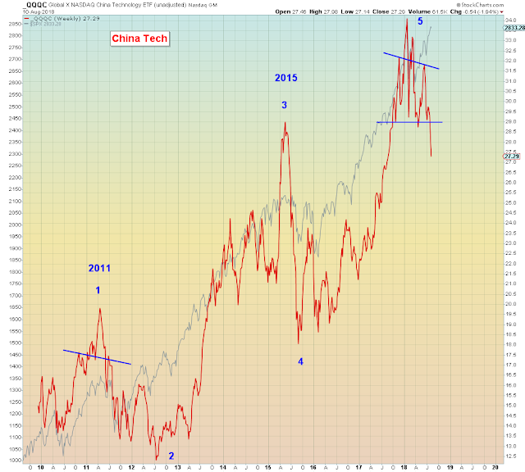
Task: Click the red 'China Tech' label box
Action: point(139,39)
